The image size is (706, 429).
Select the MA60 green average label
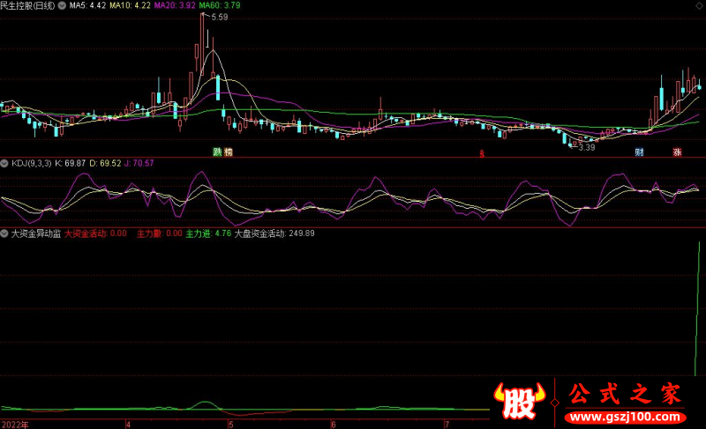tap(220, 5)
